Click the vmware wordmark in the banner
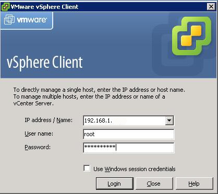This screenshot has width=218, height=194. [32, 20]
